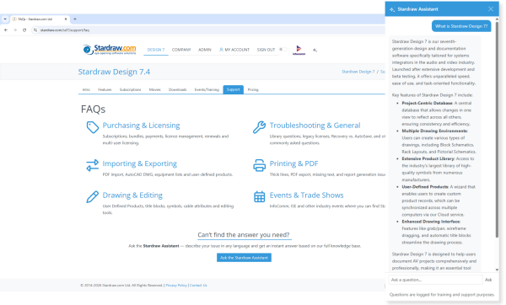
Task: Click the 'Multiple Drawing Environments' bullet text
Action: tap(434, 131)
